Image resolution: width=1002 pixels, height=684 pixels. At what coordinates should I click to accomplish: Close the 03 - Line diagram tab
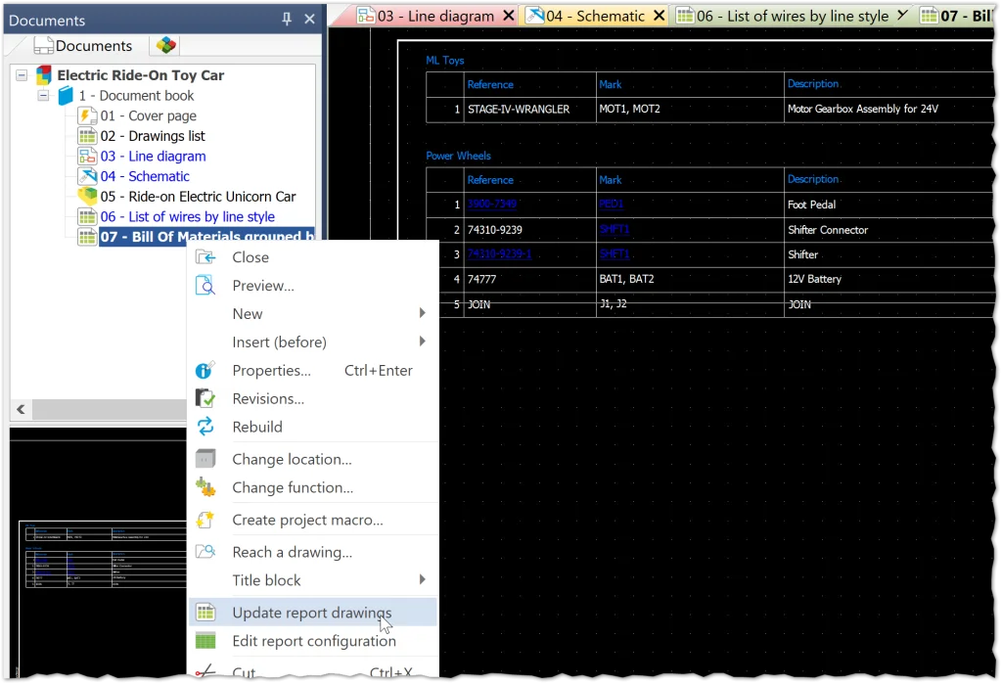coord(508,16)
